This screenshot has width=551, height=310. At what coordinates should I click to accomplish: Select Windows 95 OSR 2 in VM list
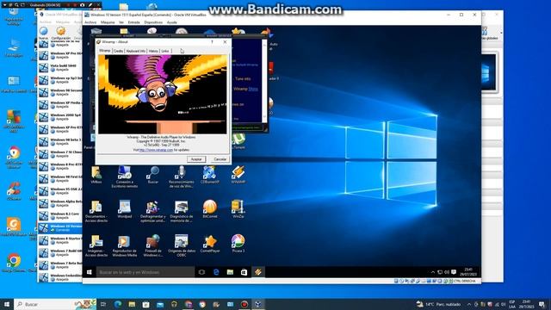point(60,191)
